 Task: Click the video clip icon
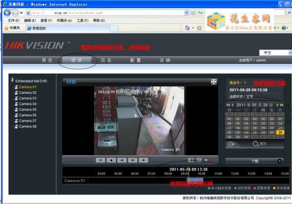click(199, 160)
